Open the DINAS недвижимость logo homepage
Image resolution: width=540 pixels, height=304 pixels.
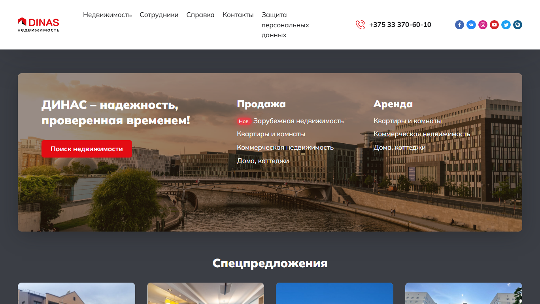[38, 25]
